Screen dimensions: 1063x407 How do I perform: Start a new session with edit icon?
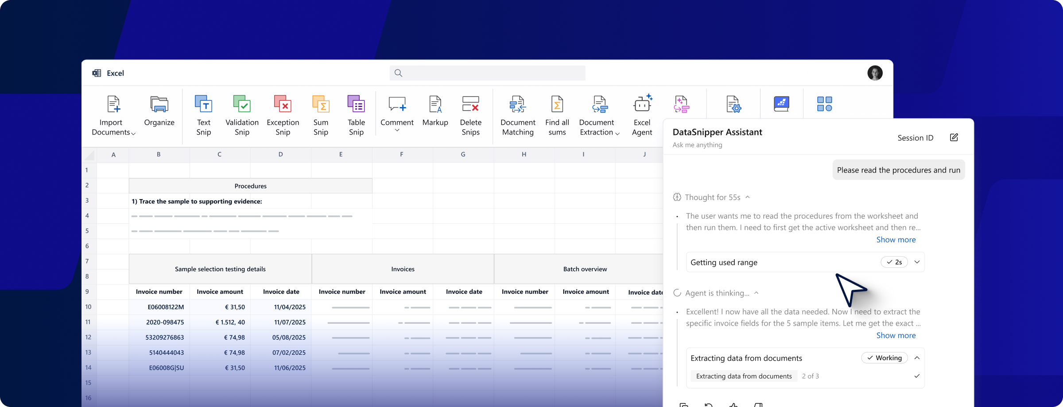[x=954, y=138]
